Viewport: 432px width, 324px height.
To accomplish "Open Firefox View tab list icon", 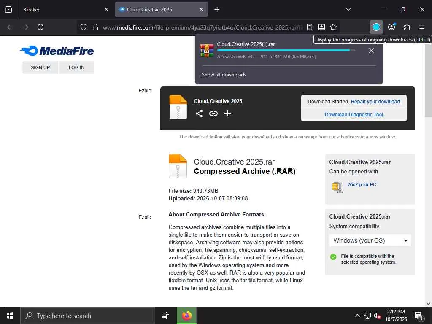I will (8, 9).
